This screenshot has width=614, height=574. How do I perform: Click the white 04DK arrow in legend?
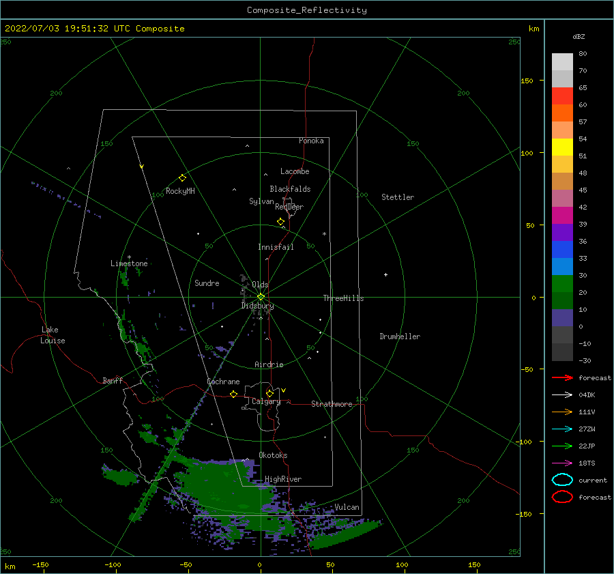(562, 394)
